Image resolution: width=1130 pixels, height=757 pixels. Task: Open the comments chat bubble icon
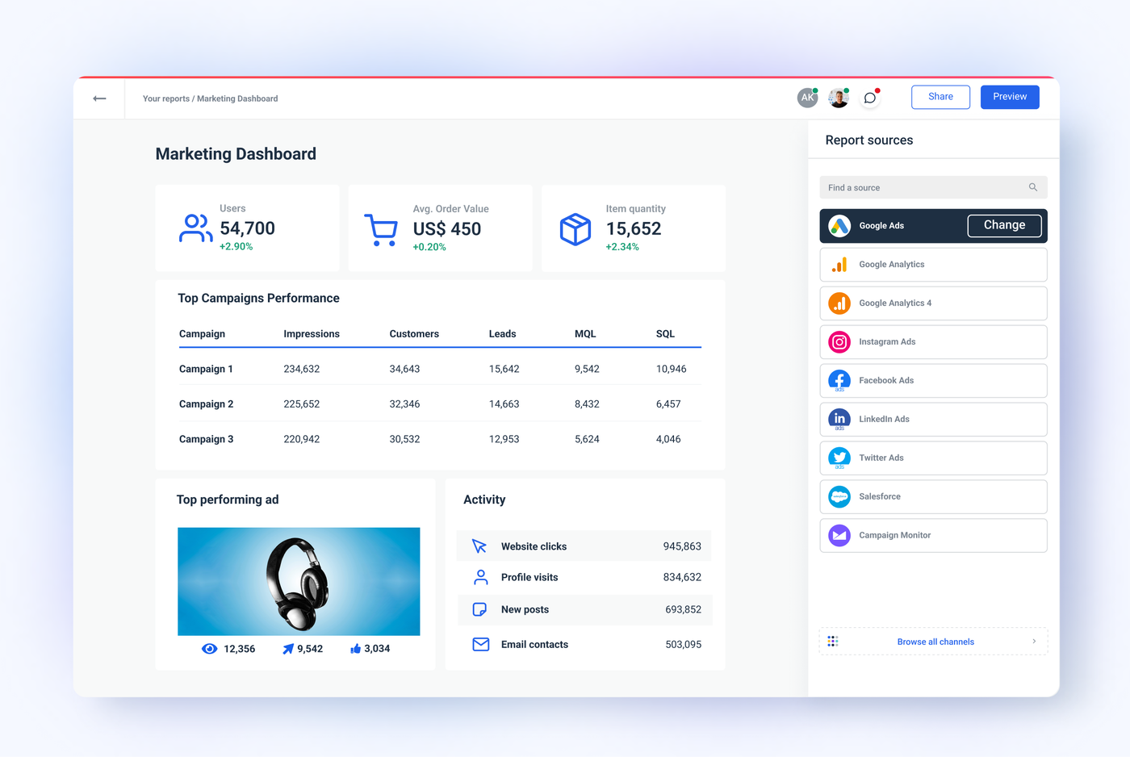(x=869, y=98)
